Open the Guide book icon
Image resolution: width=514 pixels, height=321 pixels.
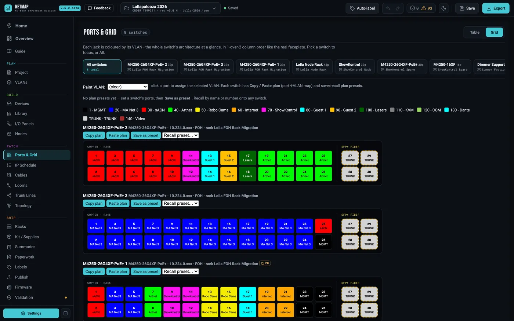(9, 51)
